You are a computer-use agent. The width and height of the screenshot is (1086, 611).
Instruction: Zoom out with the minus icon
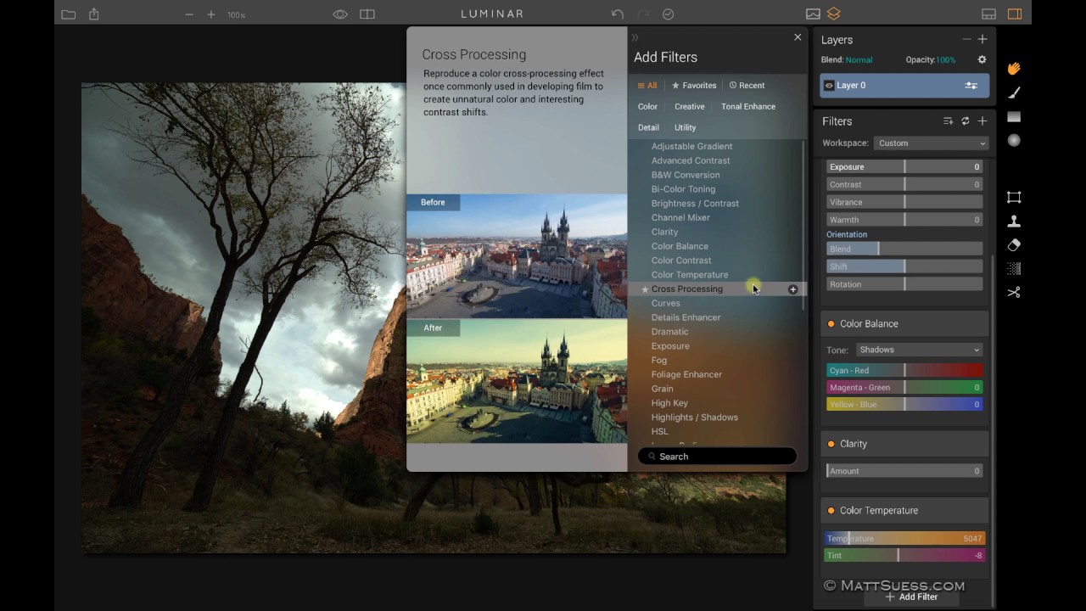click(189, 14)
